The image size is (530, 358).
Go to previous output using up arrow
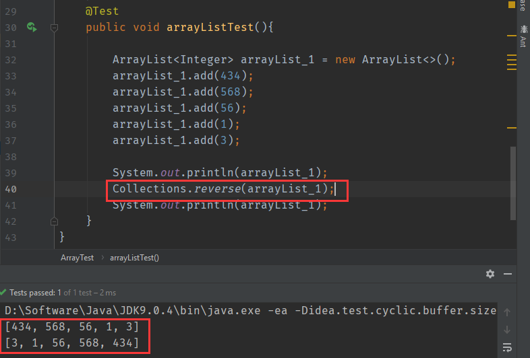point(507,312)
